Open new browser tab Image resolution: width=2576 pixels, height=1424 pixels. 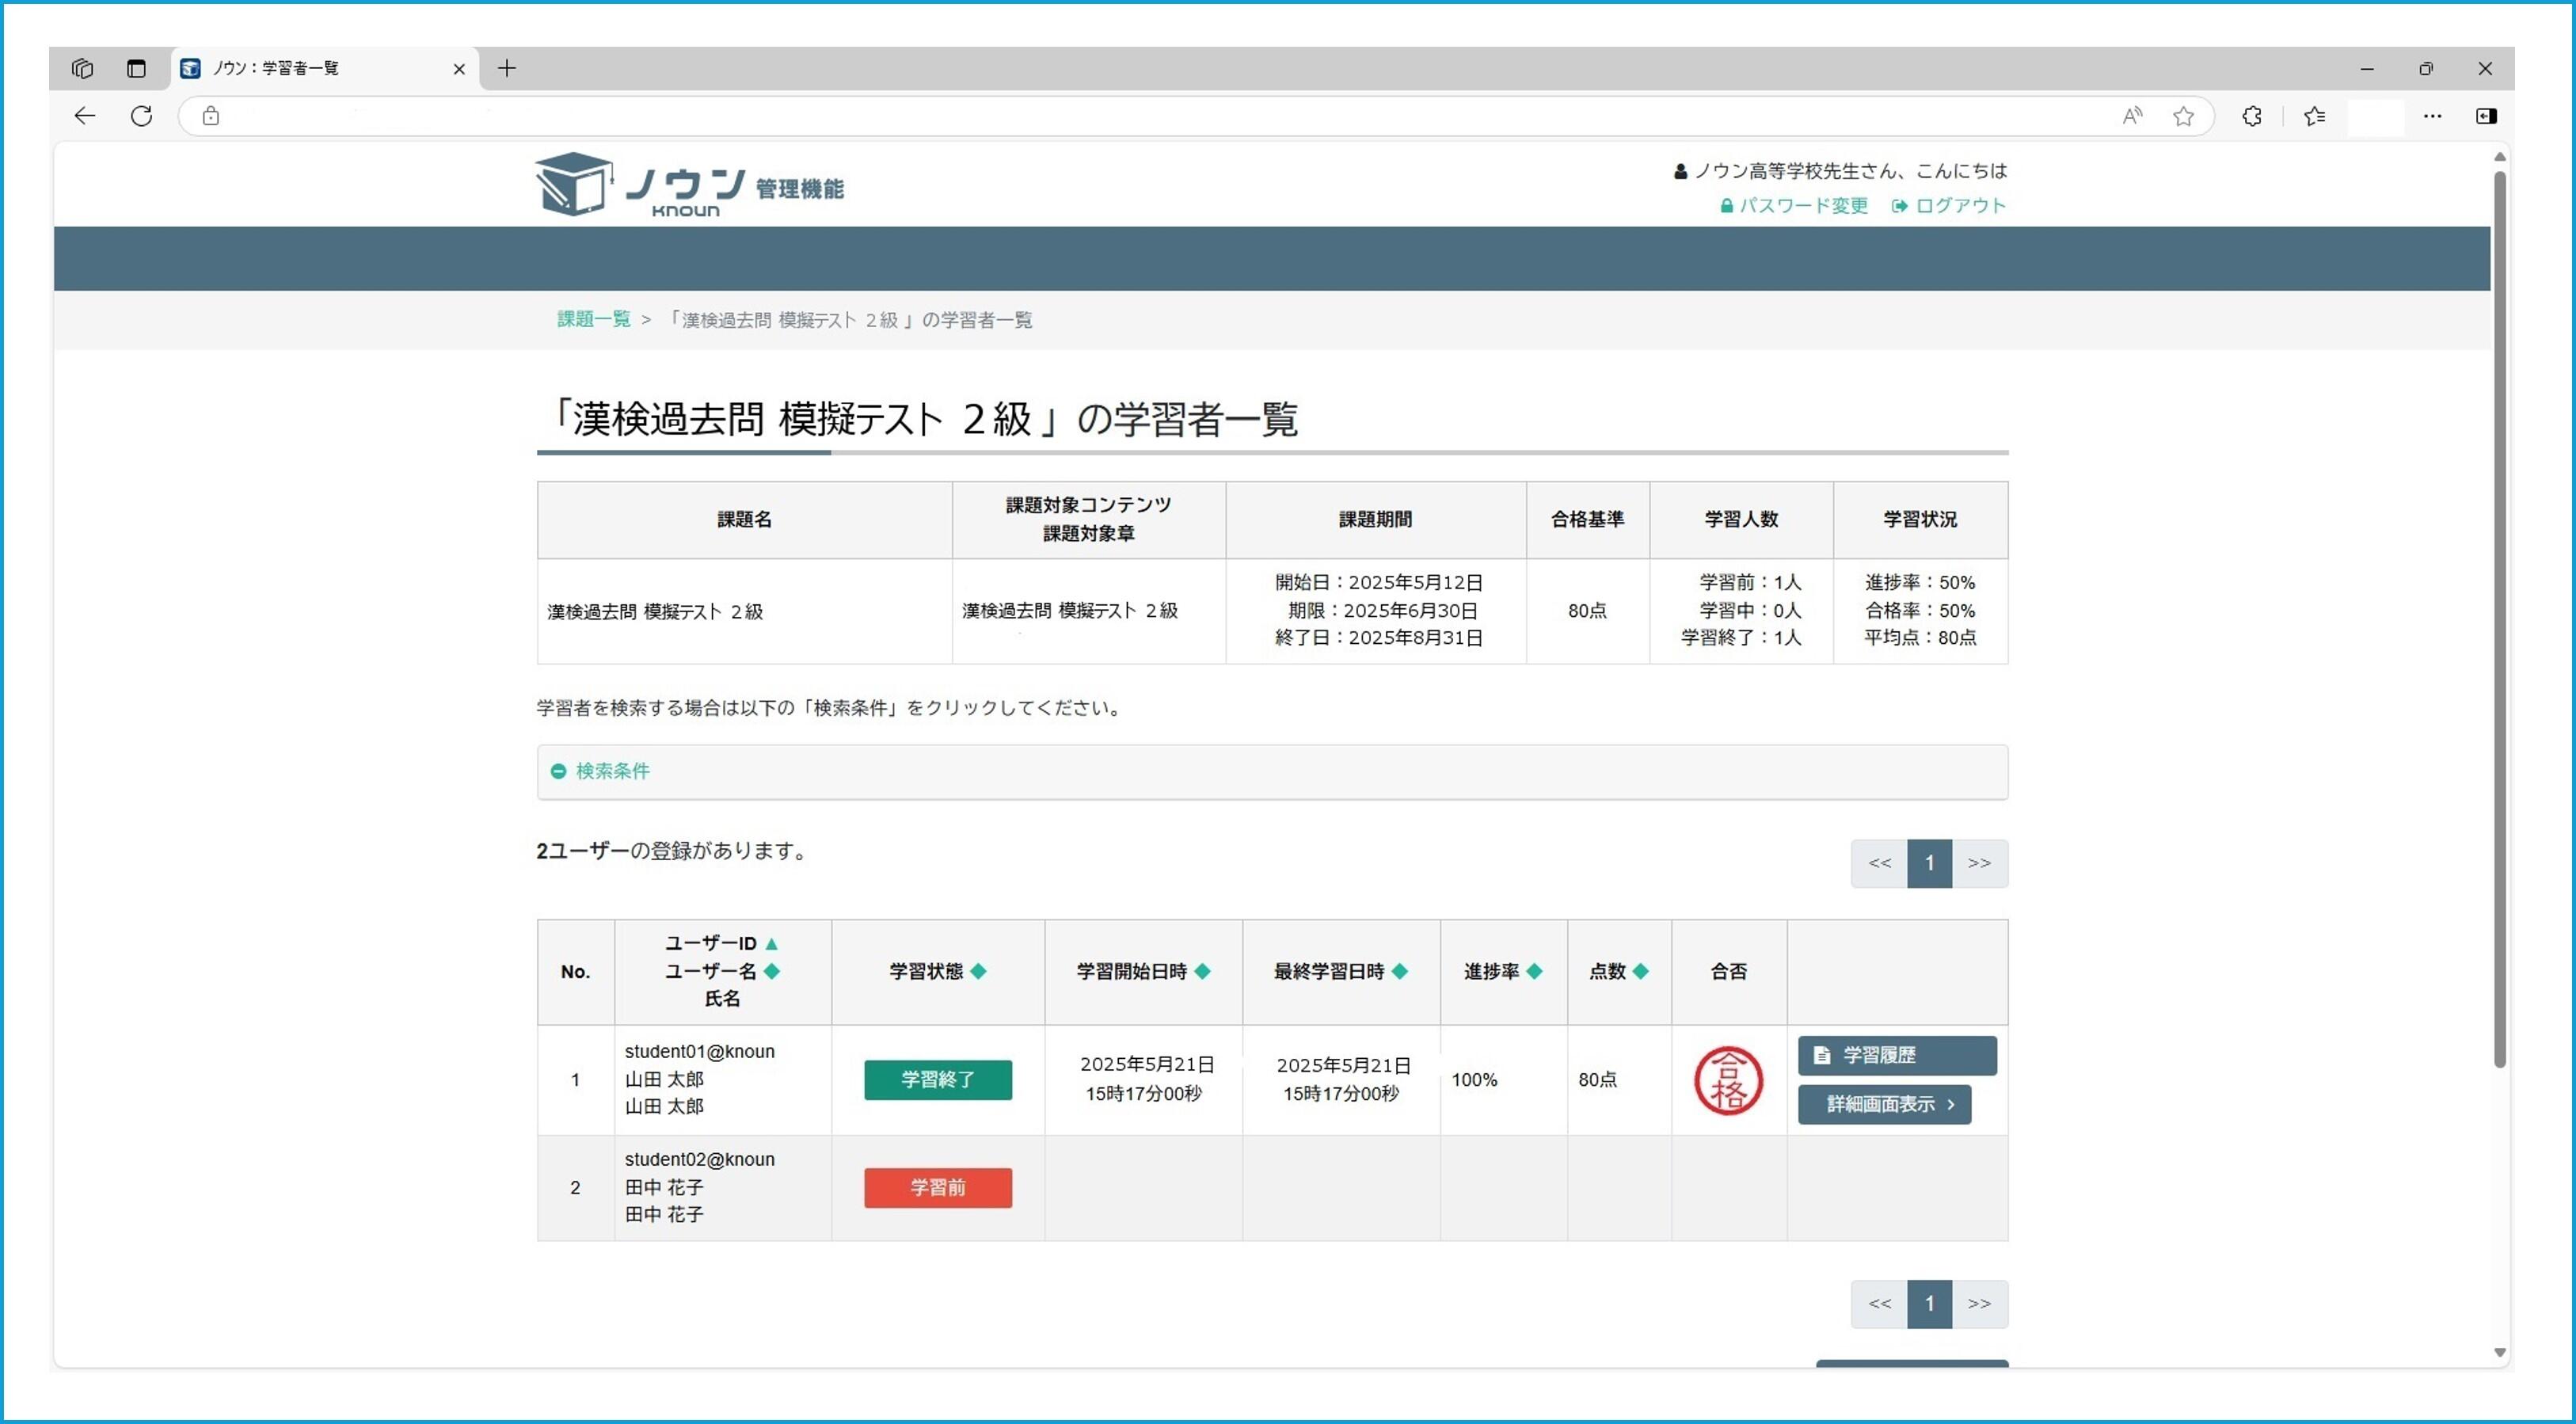[x=507, y=68]
